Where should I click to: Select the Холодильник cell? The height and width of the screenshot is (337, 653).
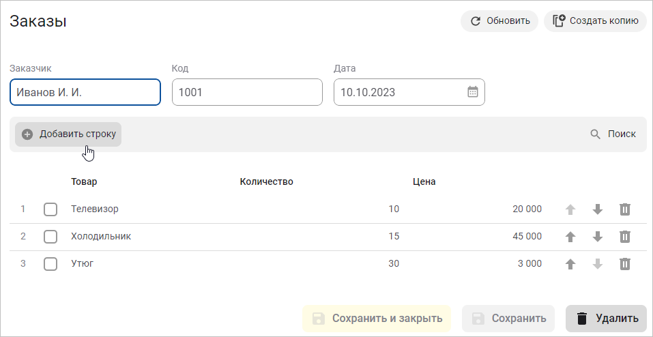[101, 236]
